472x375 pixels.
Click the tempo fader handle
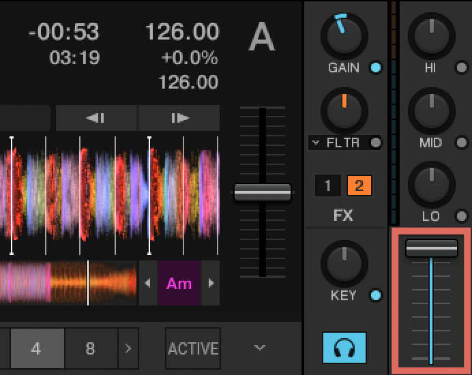click(263, 192)
